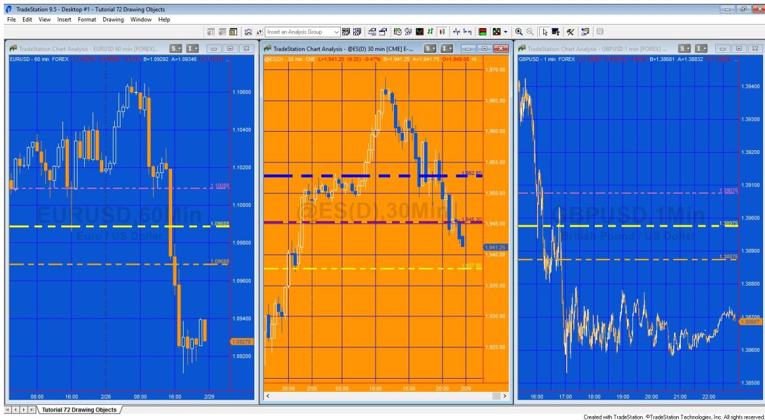Click the last workspace tab navigation arrow
Image resolution: width=765 pixels, height=420 pixels.
pos(31,410)
